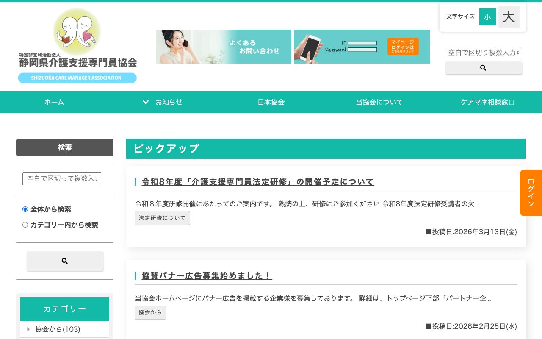Click the 協会から tag button
542x339 pixels.
[x=150, y=312]
